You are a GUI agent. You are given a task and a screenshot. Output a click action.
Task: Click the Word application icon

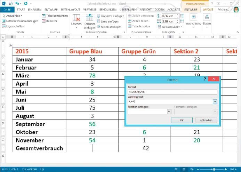4,3
